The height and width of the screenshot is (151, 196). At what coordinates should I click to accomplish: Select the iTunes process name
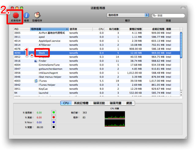click(43, 81)
